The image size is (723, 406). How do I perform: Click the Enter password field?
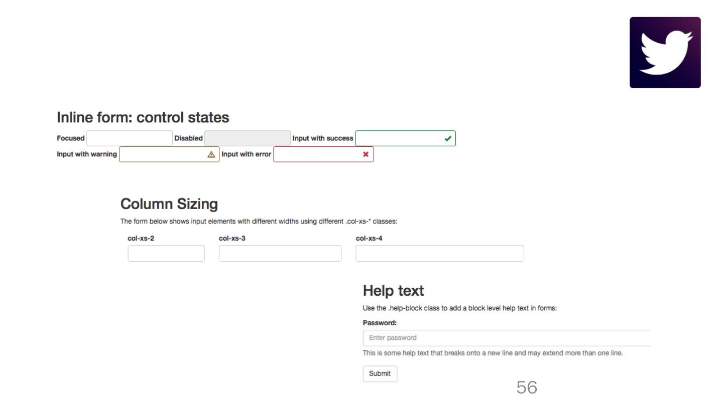(506, 338)
